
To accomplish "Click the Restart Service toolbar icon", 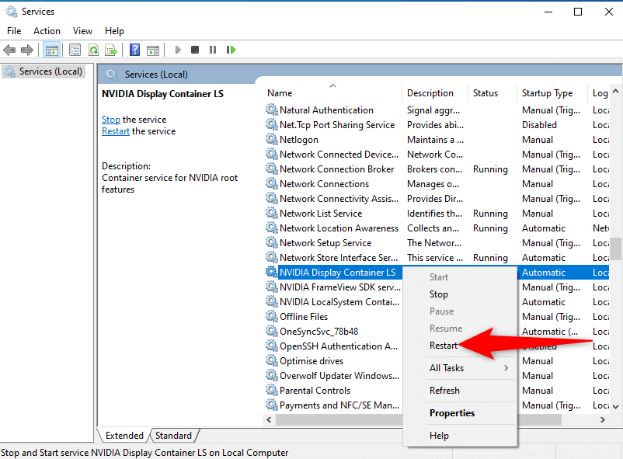I will click(231, 50).
